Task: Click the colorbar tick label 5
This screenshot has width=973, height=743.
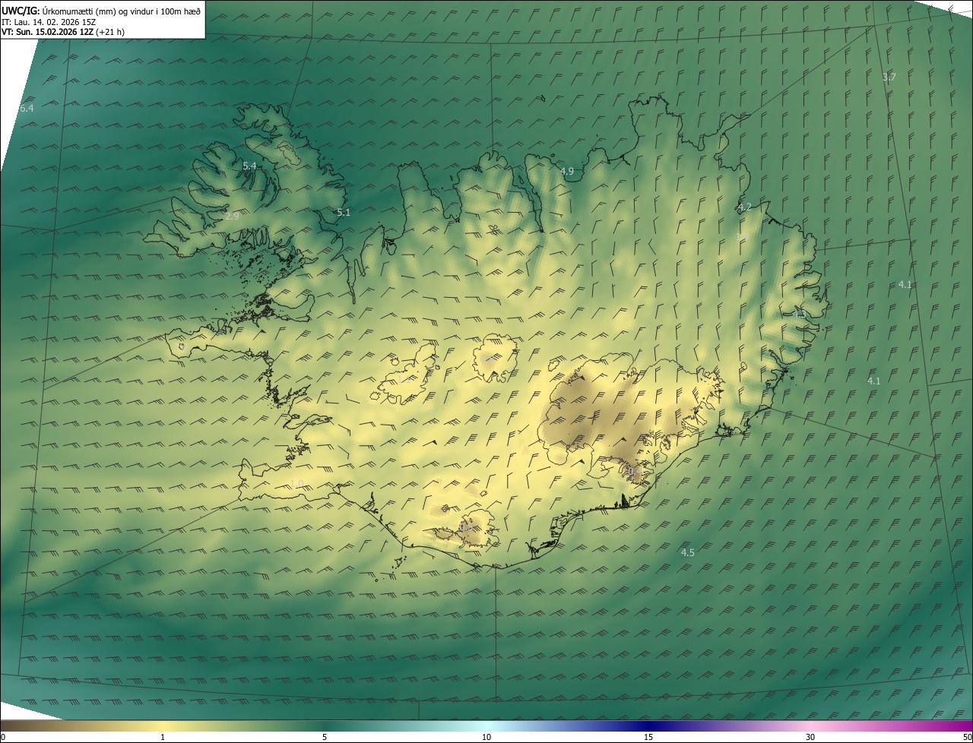Action: [325, 737]
